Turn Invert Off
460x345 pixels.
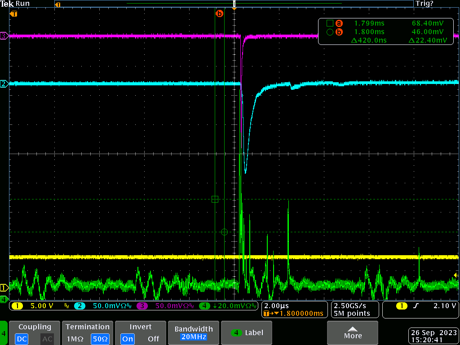tap(153, 339)
